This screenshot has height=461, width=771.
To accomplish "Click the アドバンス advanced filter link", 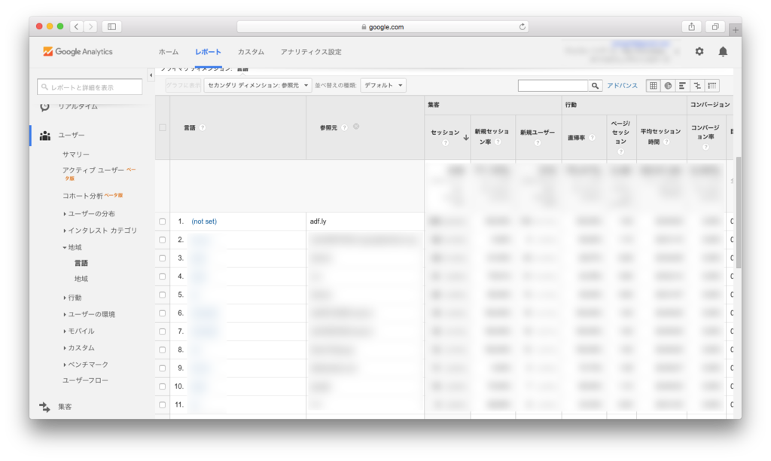I will pos(622,86).
